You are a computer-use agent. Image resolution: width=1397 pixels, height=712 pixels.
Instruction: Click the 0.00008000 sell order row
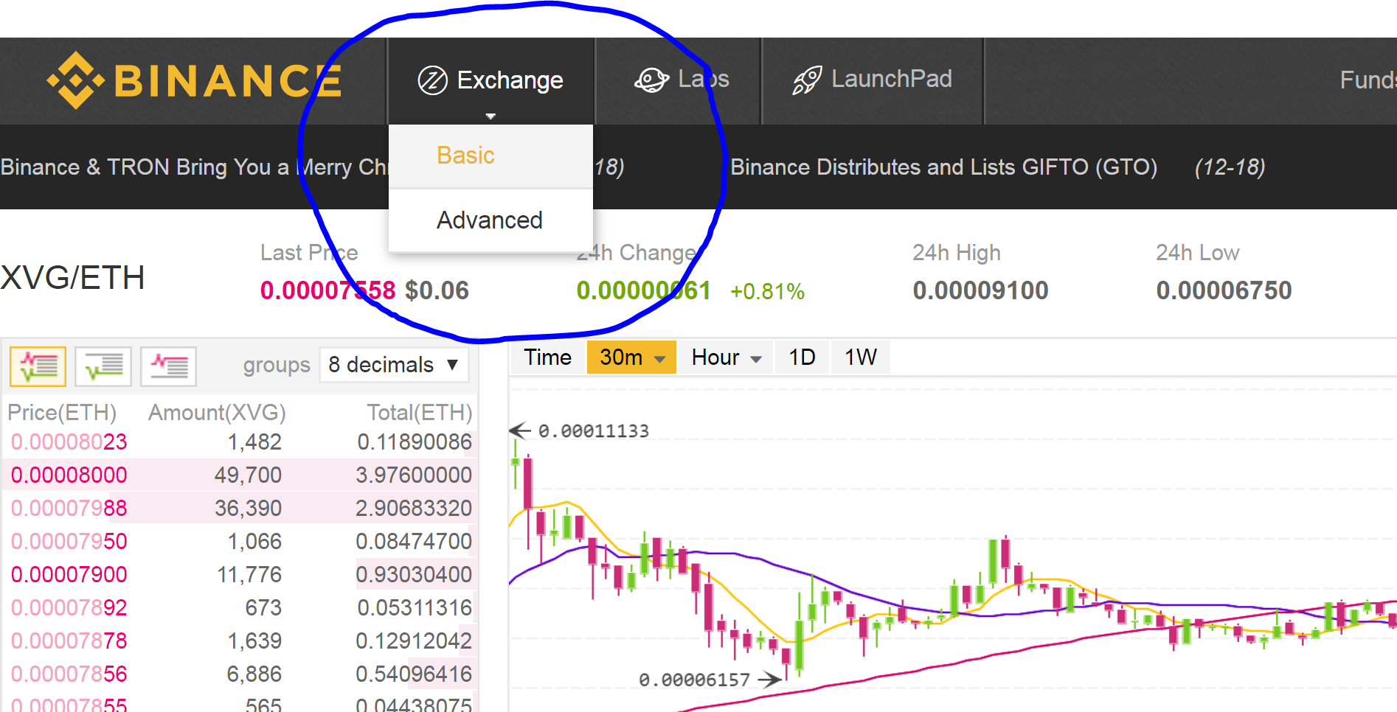coord(240,475)
